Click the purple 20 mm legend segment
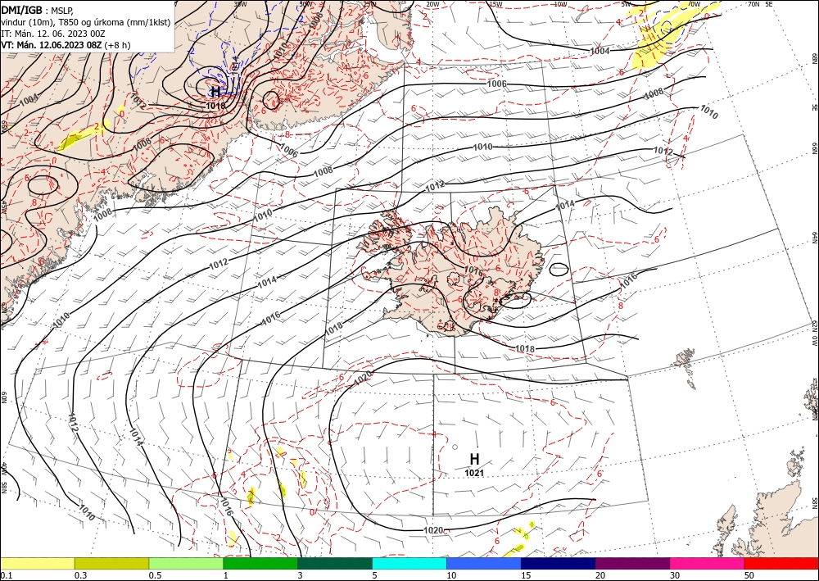 (632, 563)
